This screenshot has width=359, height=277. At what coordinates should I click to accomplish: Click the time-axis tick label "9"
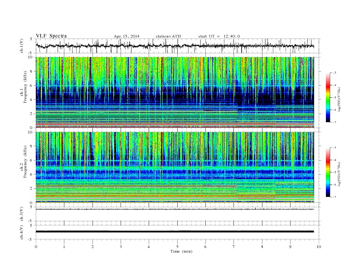[290, 247]
